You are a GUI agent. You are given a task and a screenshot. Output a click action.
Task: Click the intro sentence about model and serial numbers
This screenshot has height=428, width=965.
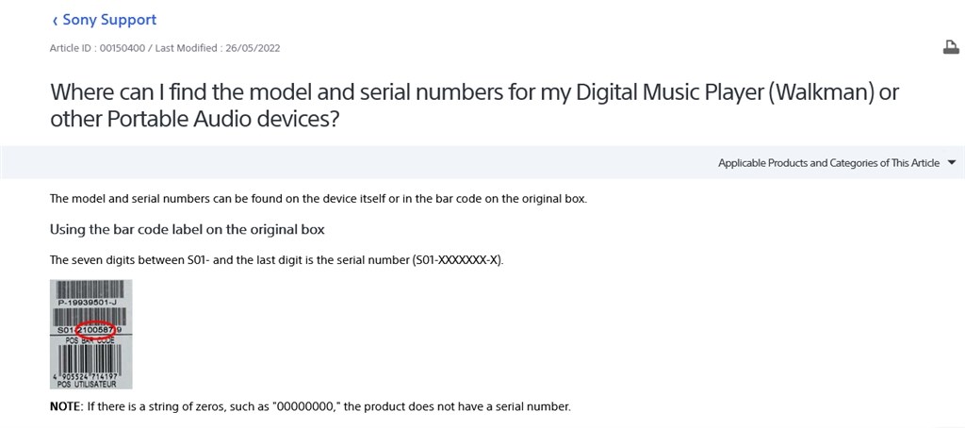(x=319, y=200)
